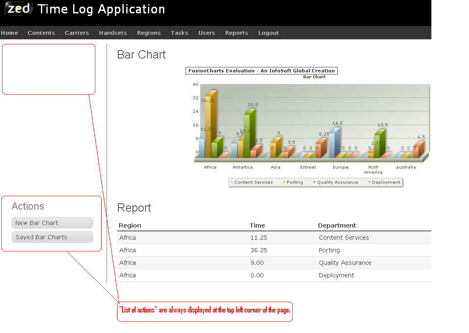Screen dimensions: 469x333
Task: Click the Actions sidebar heading
Action: pos(28,206)
